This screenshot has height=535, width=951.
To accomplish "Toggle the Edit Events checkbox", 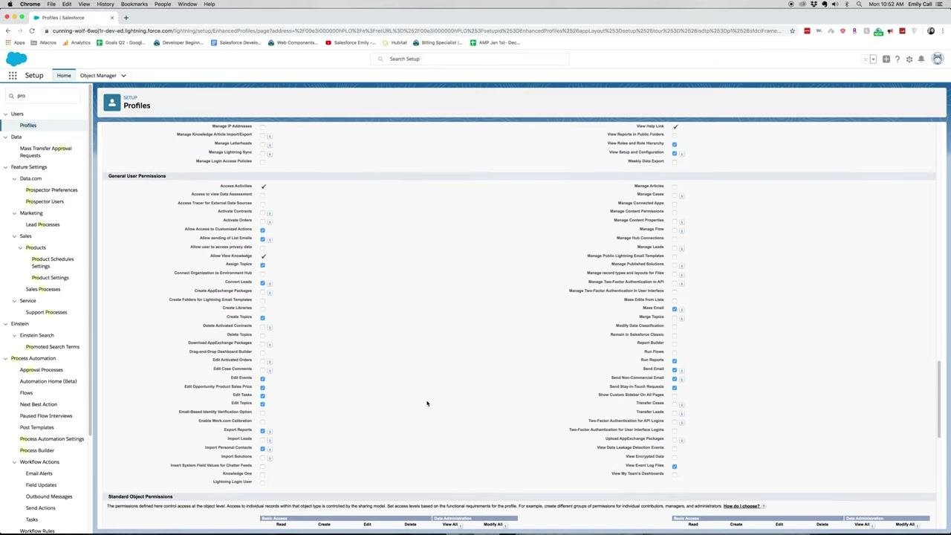I will (263, 379).
